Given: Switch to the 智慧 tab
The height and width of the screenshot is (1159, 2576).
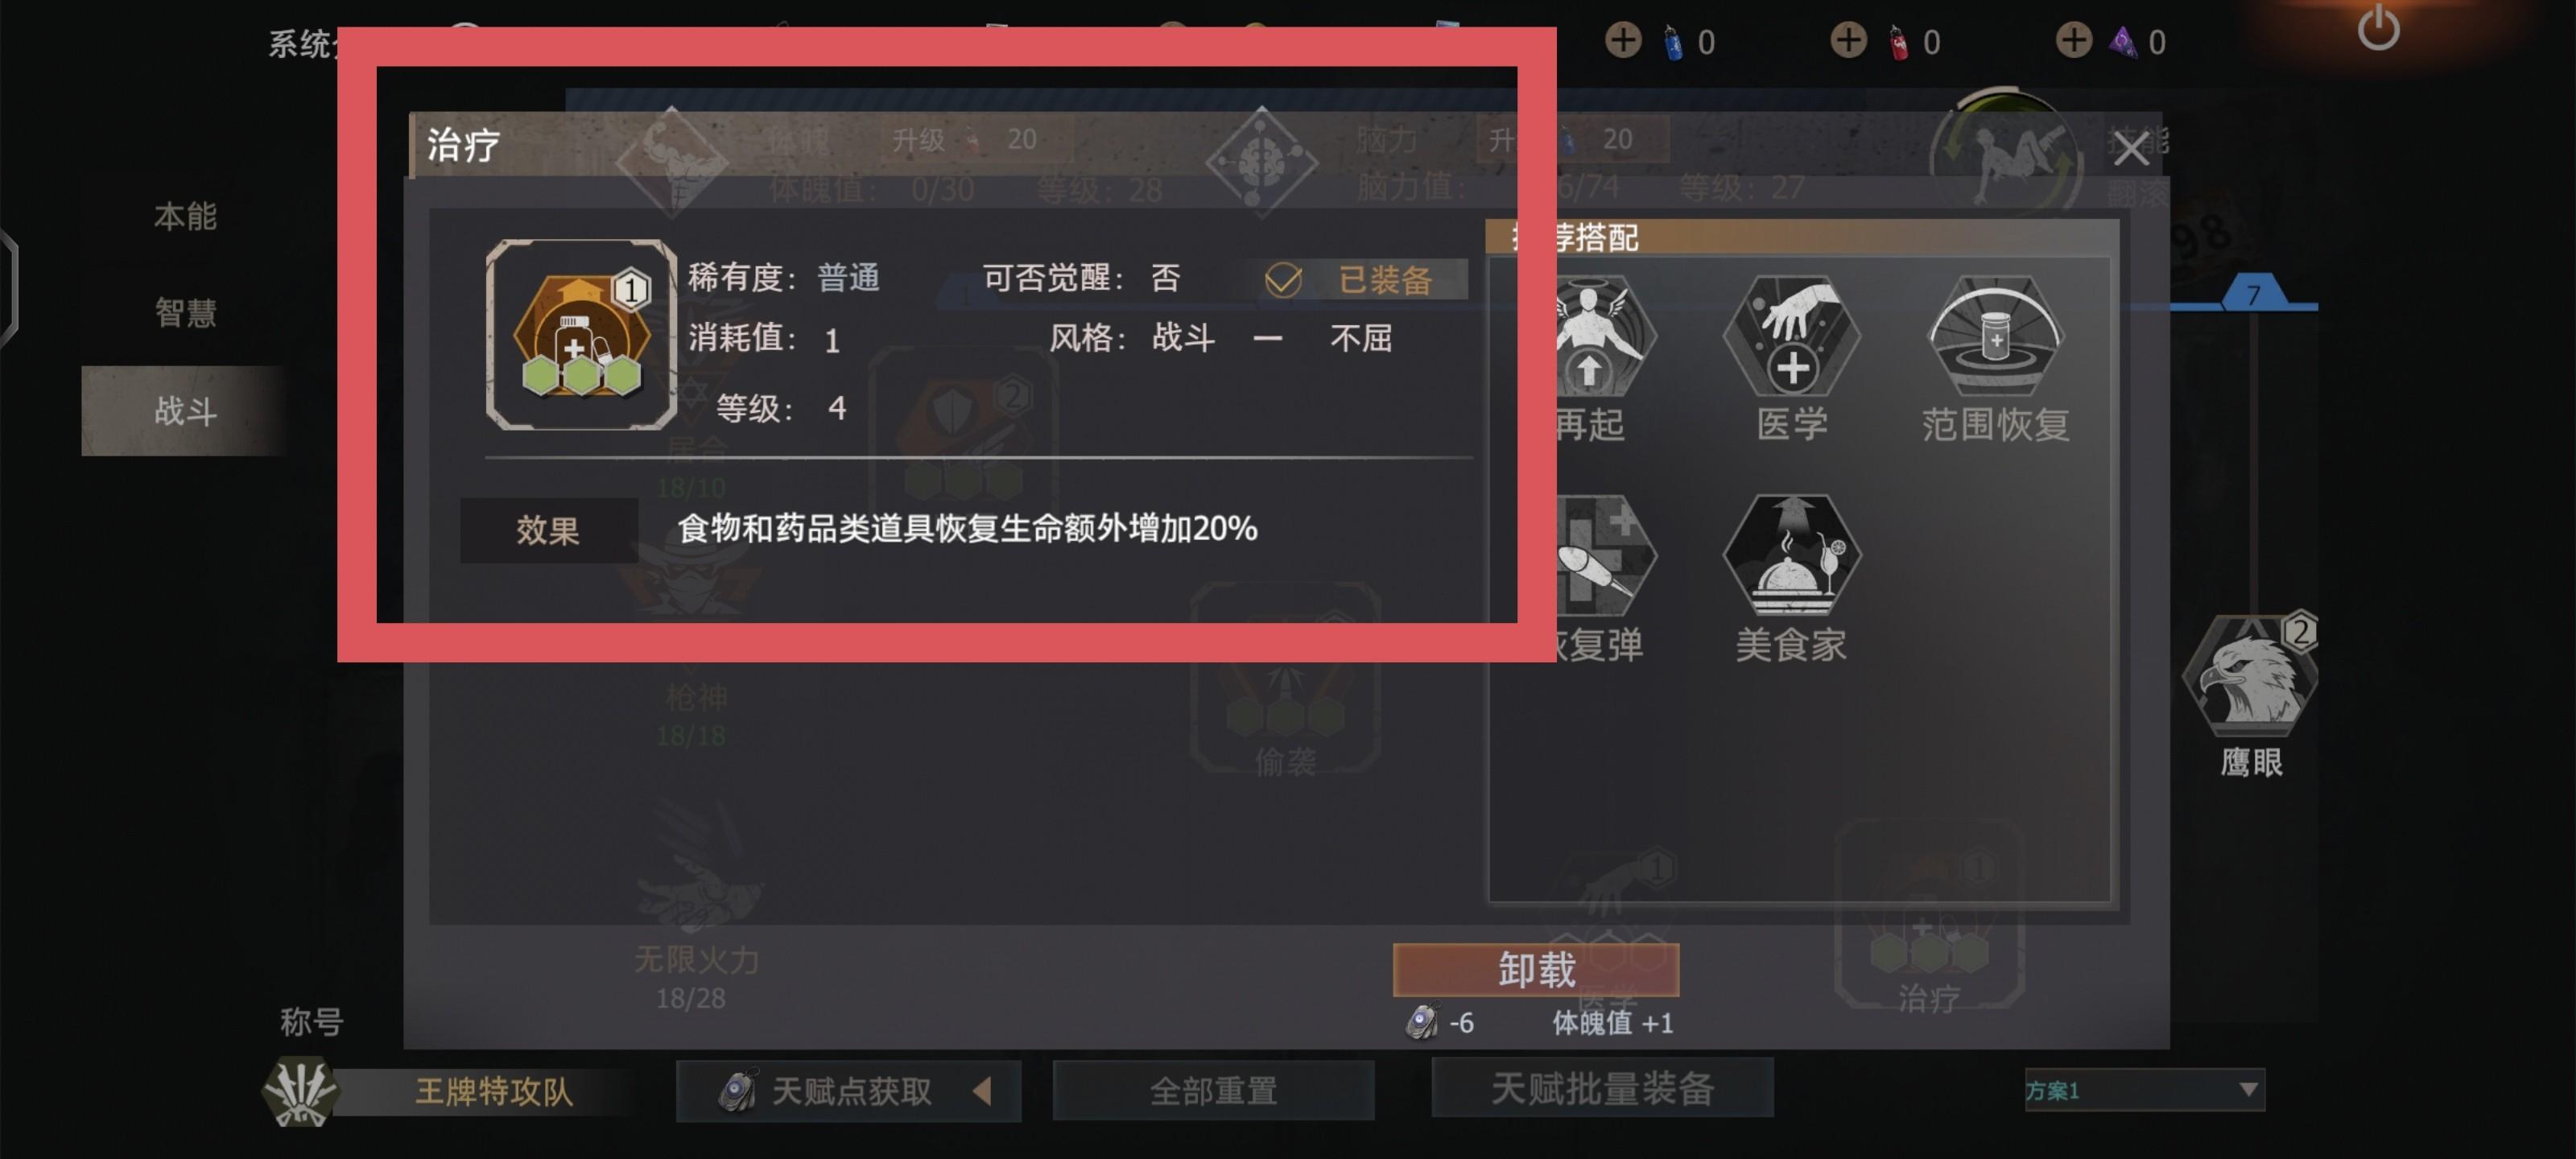Looking at the screenshot, I should [x=185, y=313].
